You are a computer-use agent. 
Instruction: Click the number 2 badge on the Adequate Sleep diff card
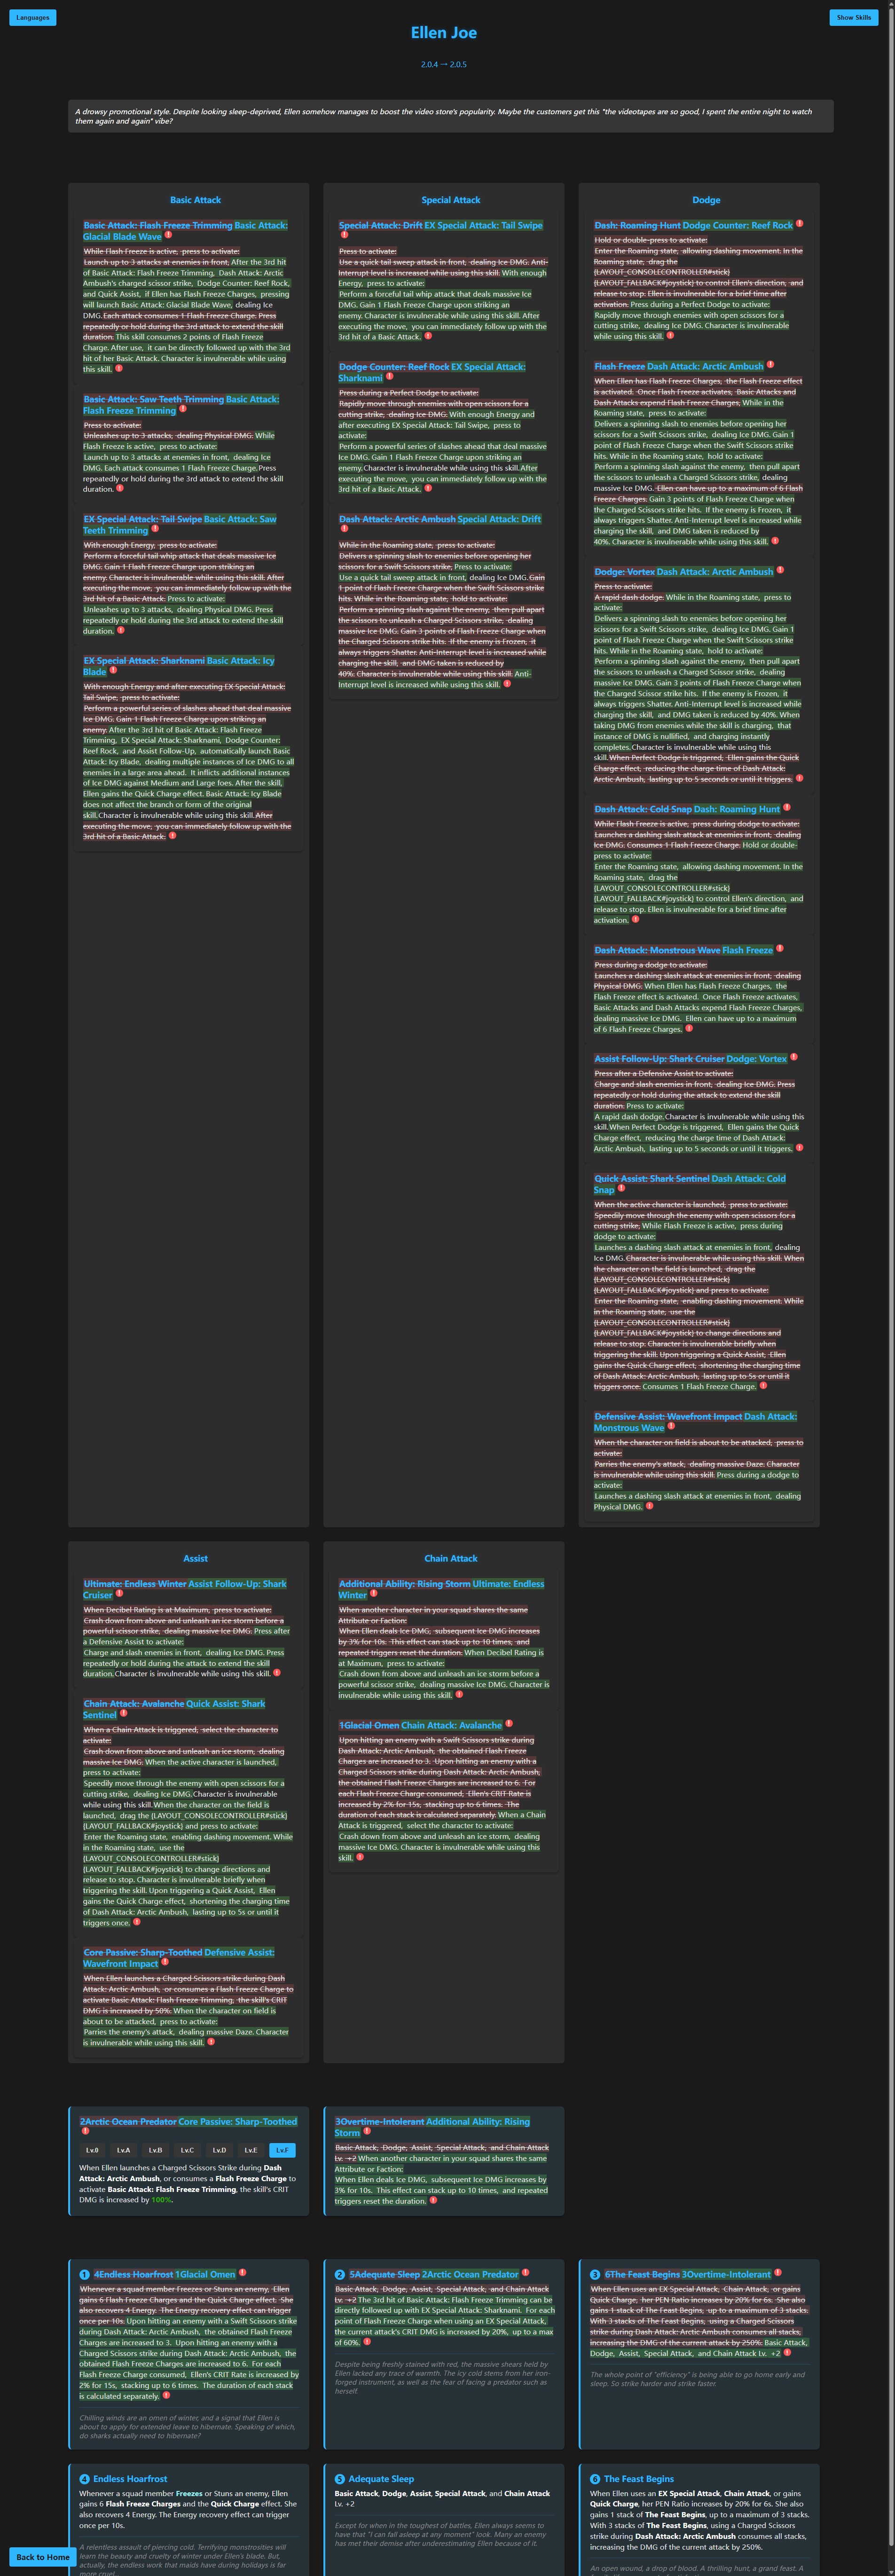340,2275
